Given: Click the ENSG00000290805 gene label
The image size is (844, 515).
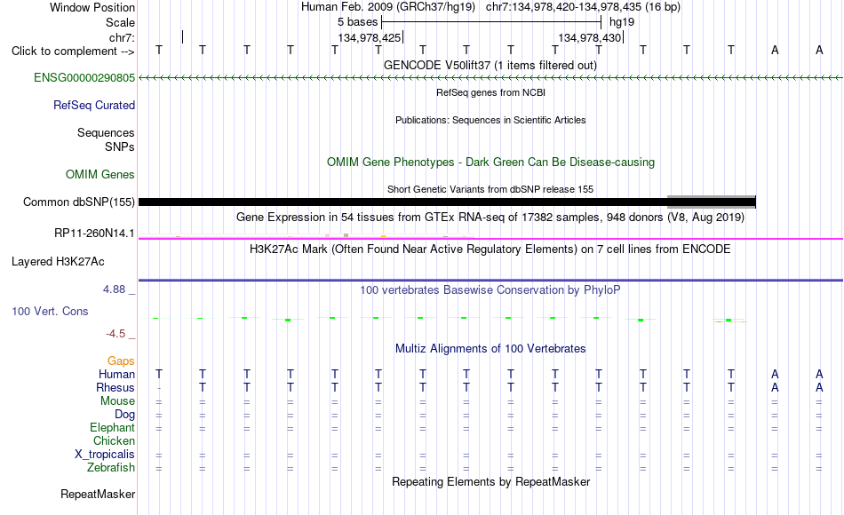Looking at the screenshot, I should point(84,78).
